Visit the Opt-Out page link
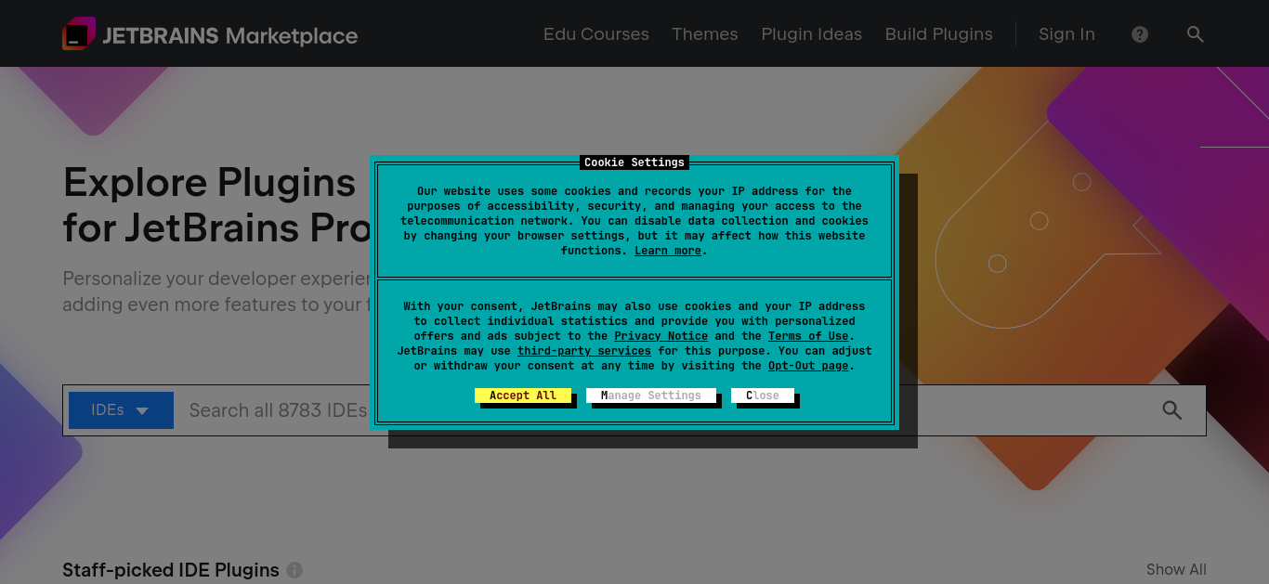This screenshot has width=1269, height=584. pos(808,366)
